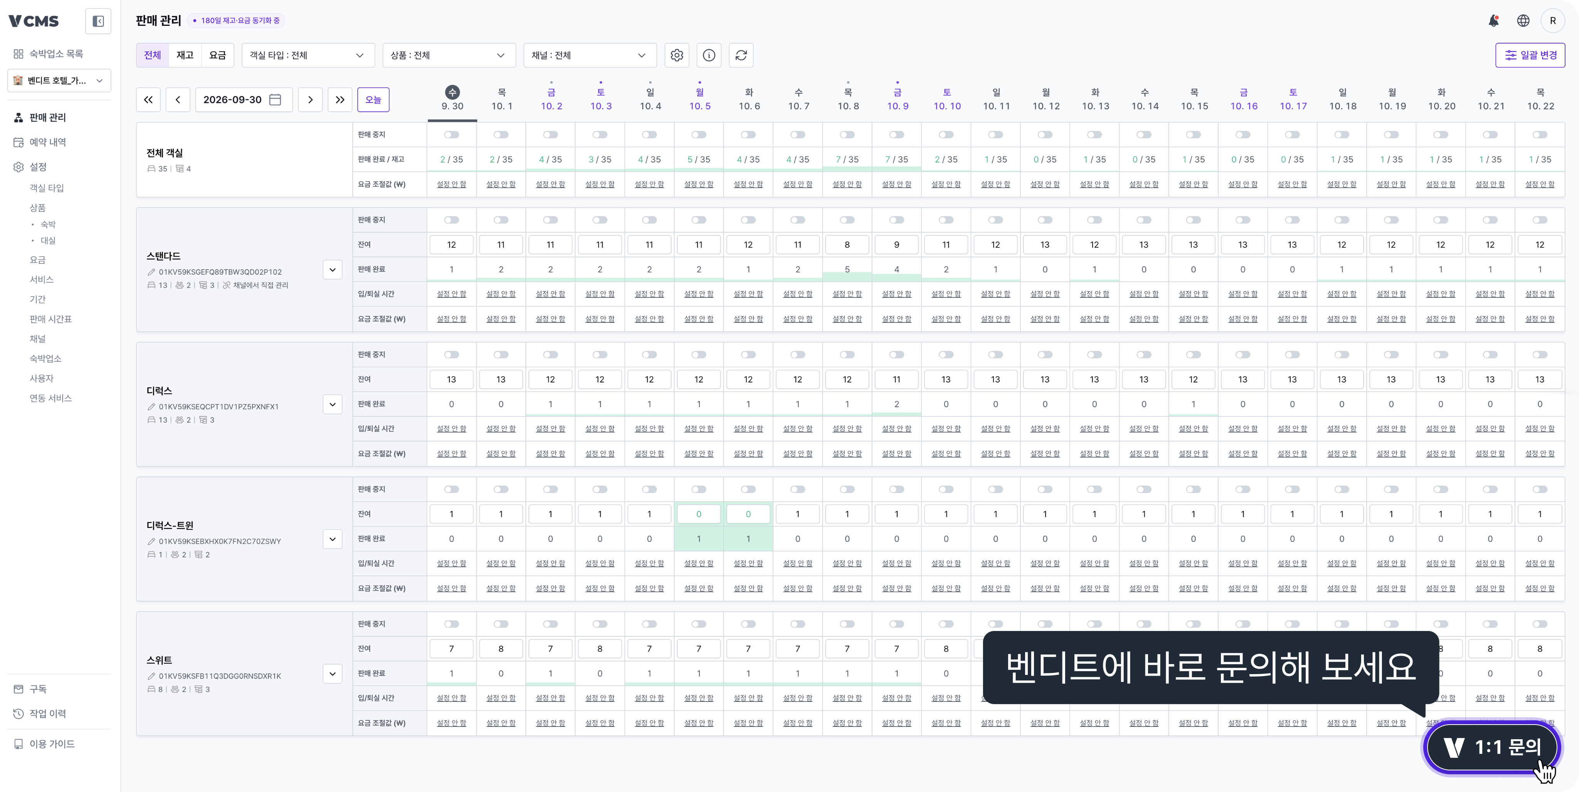Expand 스위트 room type chevron
Screen dimensions: 1579x792
[332, 674]
